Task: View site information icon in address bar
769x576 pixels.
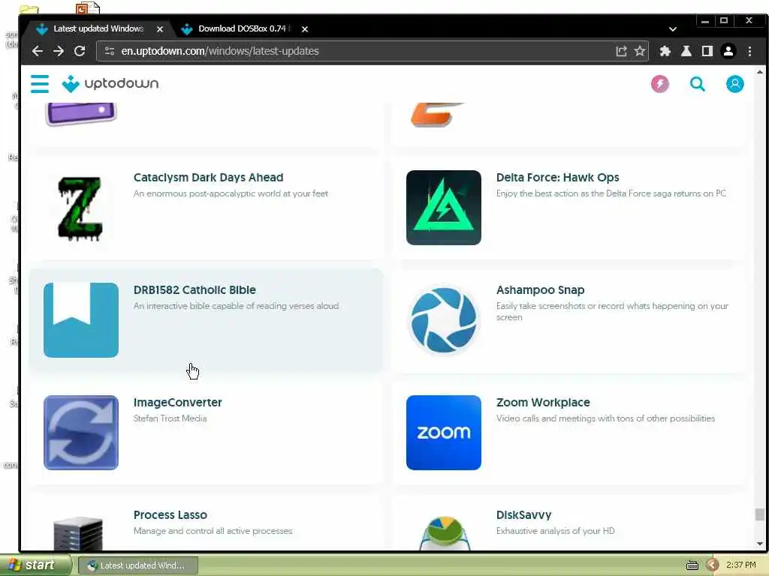Action: (x=110, y=51)
